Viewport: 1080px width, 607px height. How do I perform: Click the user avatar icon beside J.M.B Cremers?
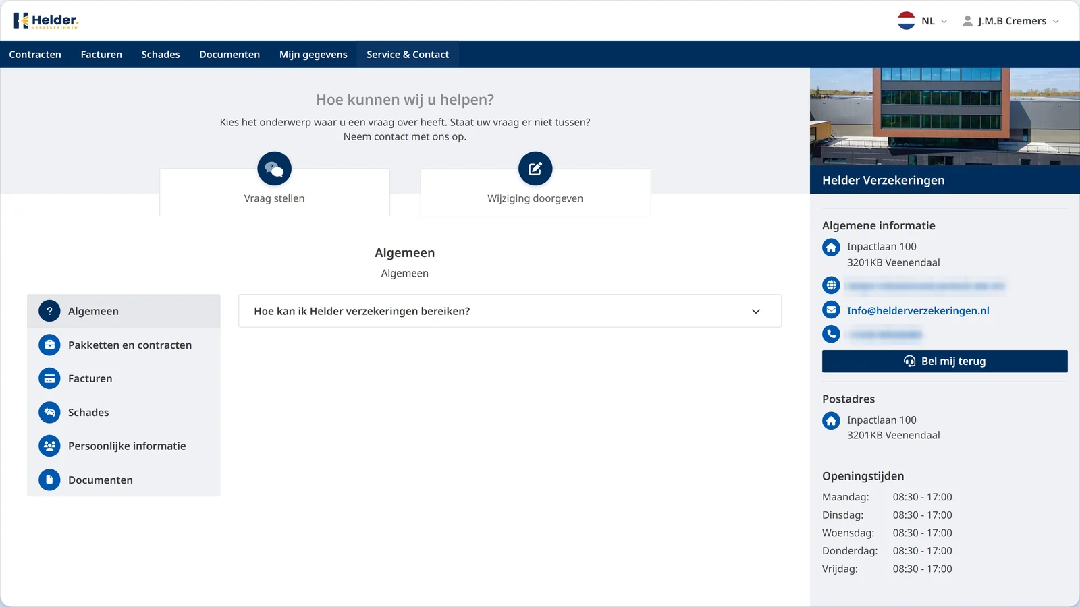(967, 21)
